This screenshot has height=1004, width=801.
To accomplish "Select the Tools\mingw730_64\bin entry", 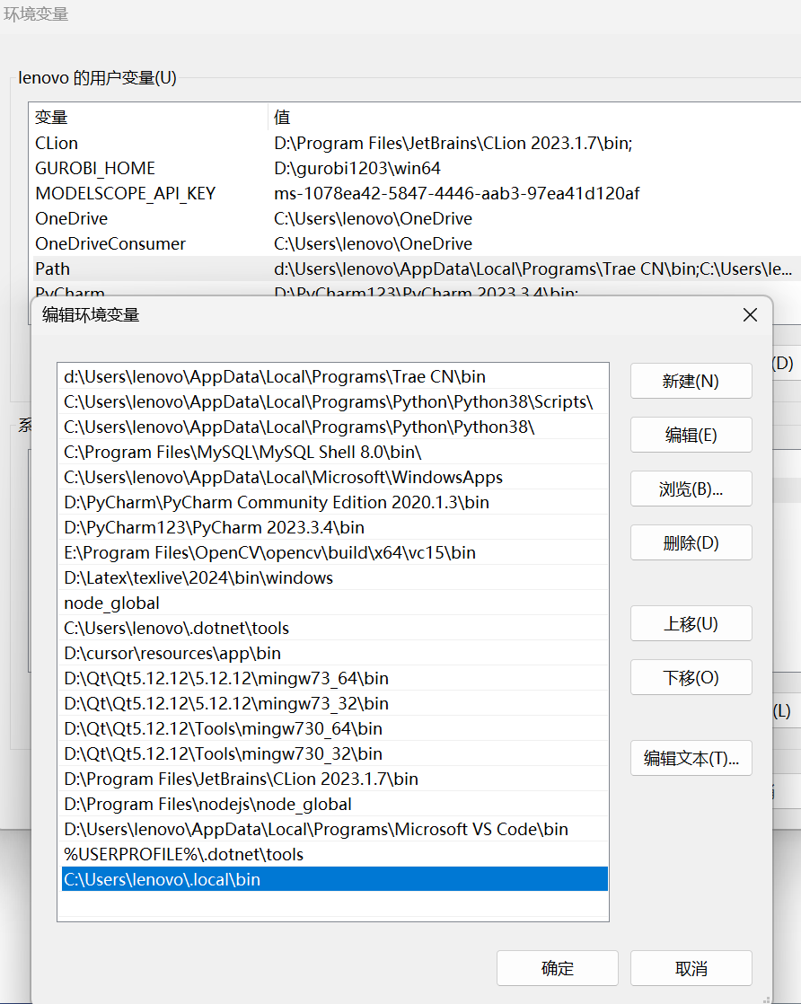I will 333,728.
